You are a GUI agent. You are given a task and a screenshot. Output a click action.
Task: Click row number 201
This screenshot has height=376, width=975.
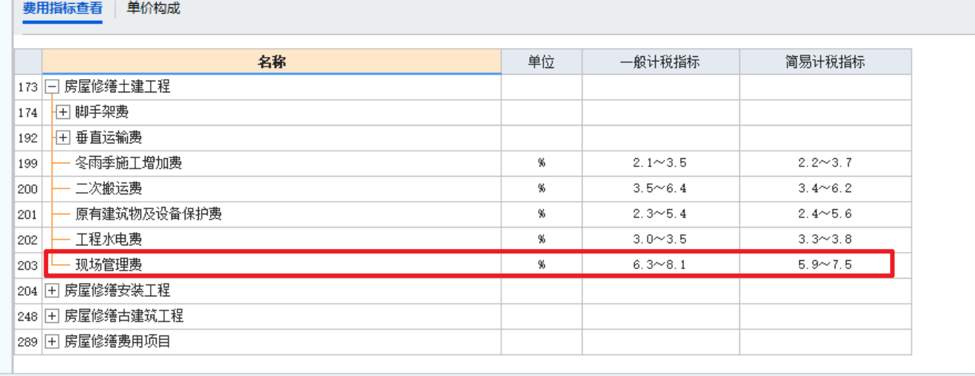pyautogui.click(x=28, y=214)
